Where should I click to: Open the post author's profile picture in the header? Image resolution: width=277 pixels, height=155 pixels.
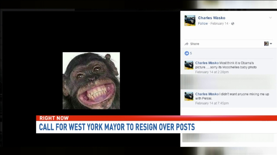tap(190, 21)
